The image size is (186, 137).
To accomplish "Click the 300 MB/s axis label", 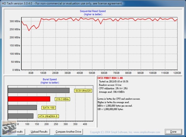I will tap(15, 21).
